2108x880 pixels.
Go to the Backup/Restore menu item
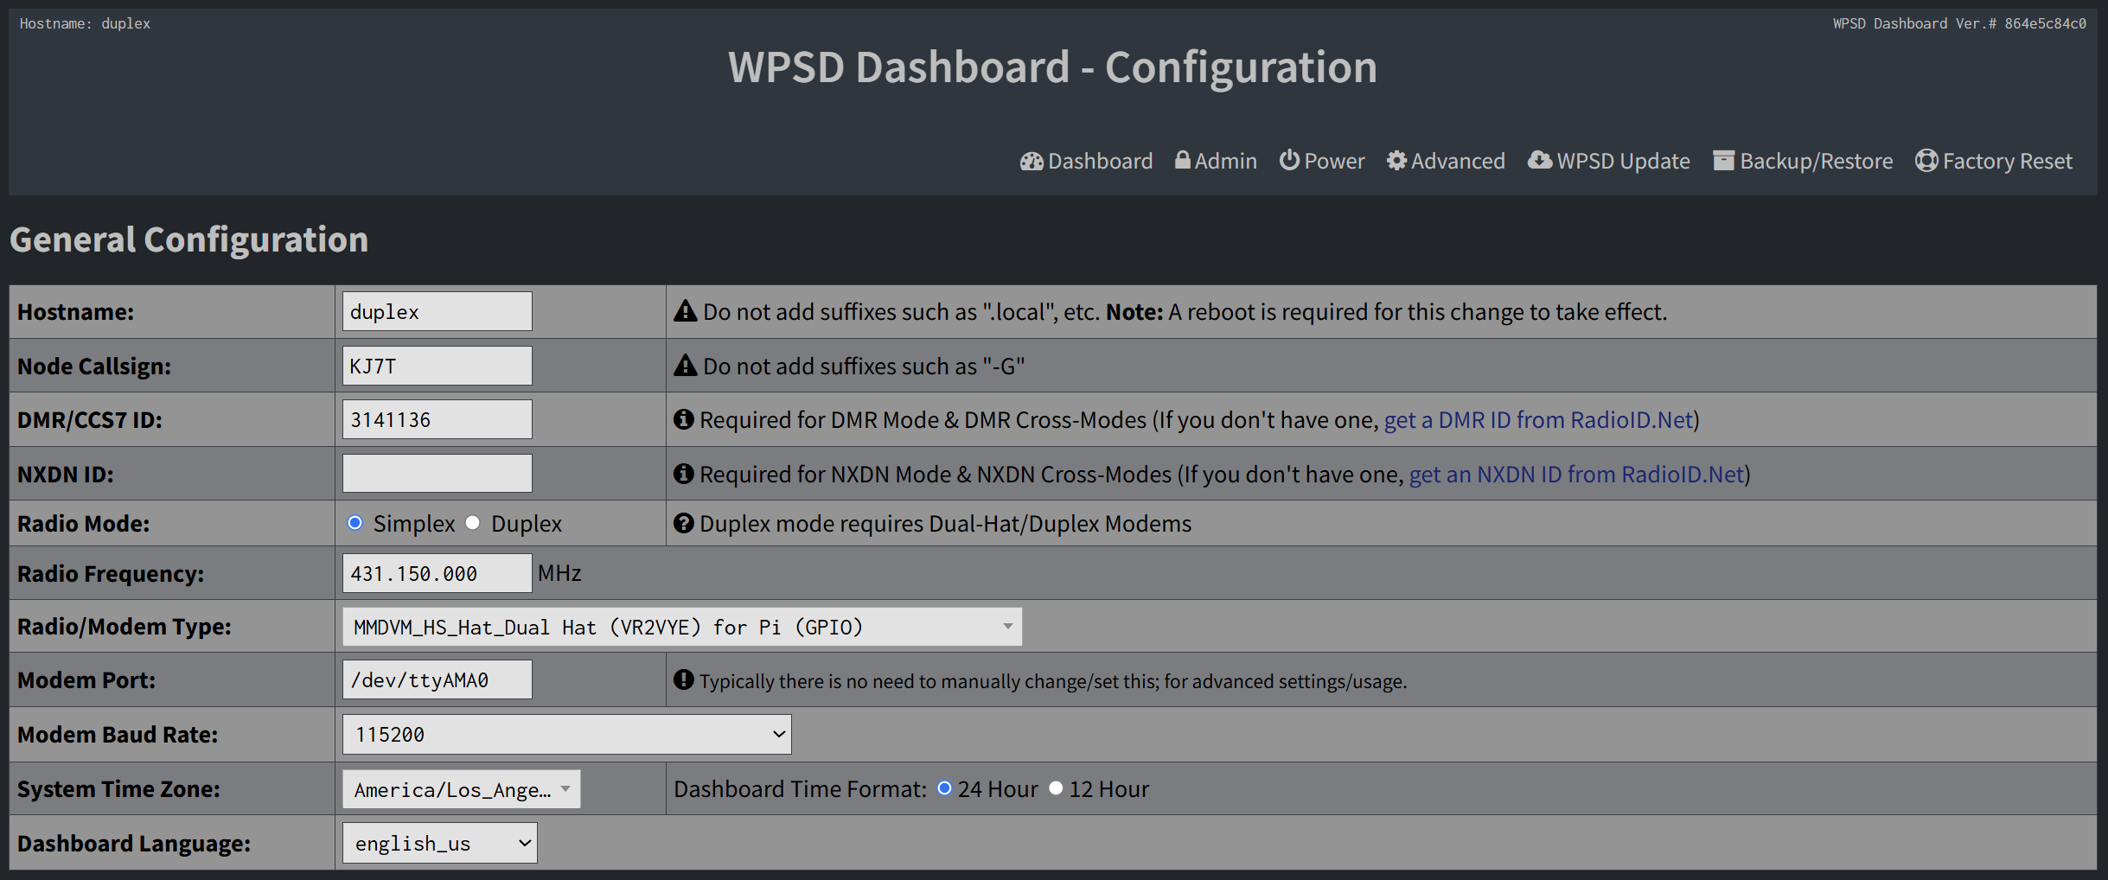[x=1816, y=162]
